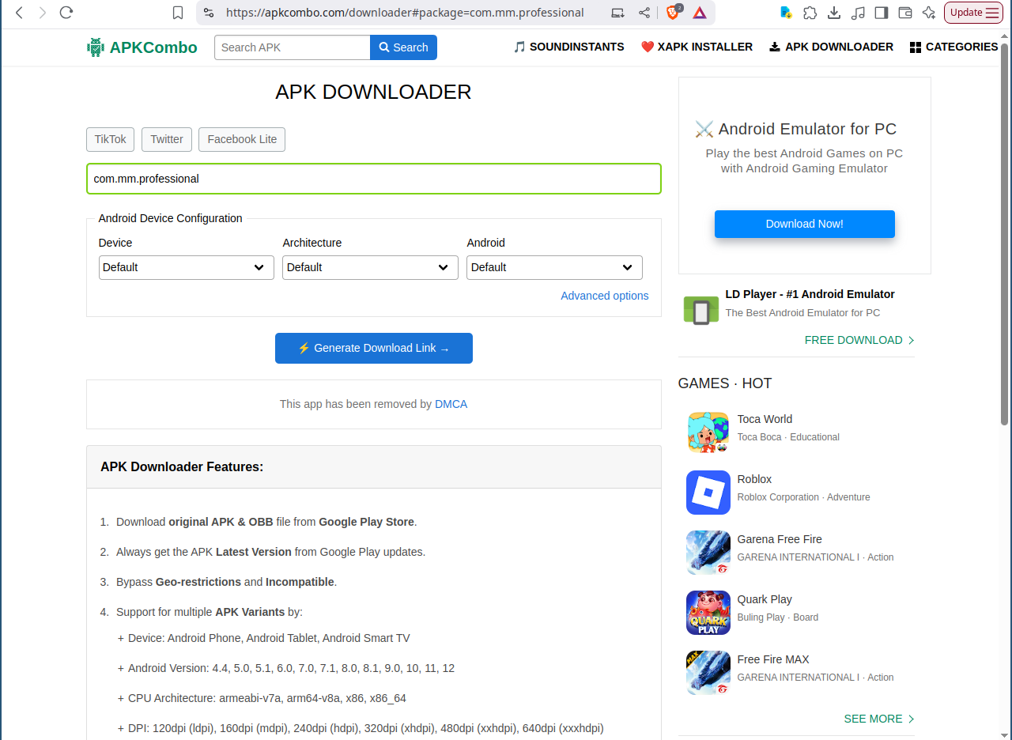
Task: Click the package name input field
Action: coord(374,179)
